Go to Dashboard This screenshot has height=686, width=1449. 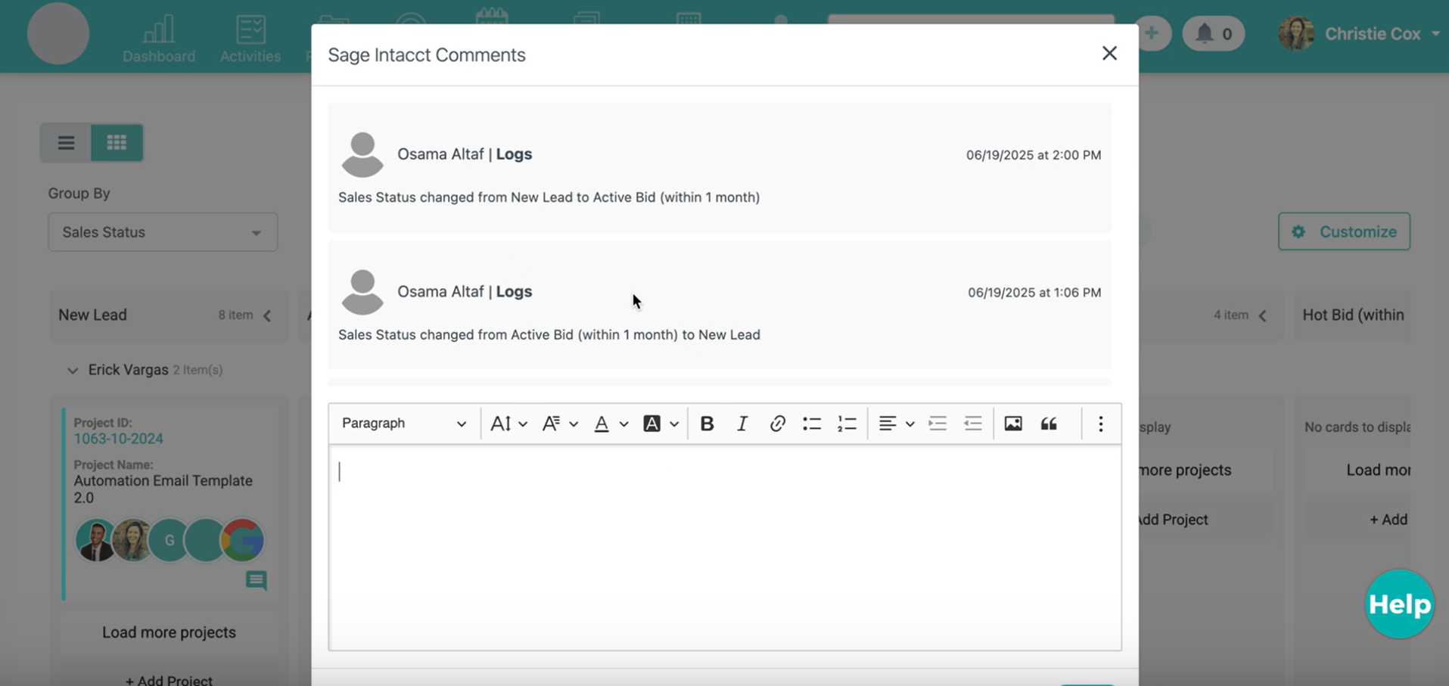pyautogui.click(x=159, y=39)
